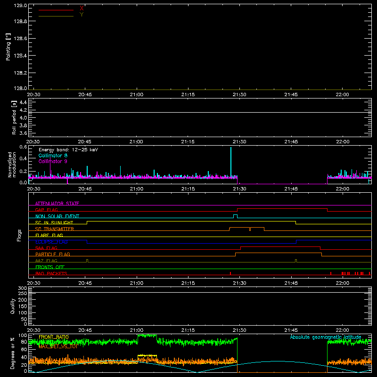
Task: Click the 129.0 tick label on Pointing axis
Action: [x=20, y=6]
